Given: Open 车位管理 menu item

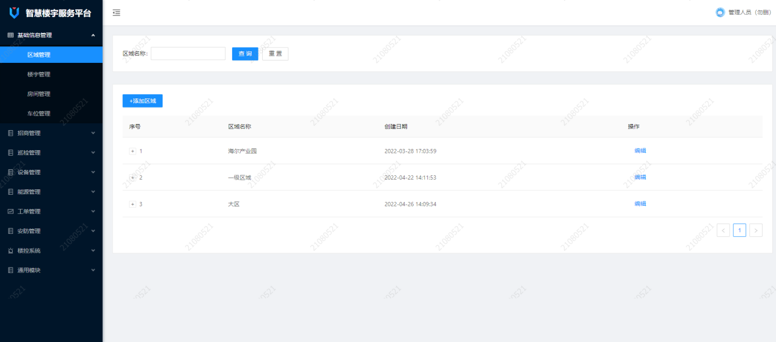Looking at the screenshot, I should tap(38, 114).
